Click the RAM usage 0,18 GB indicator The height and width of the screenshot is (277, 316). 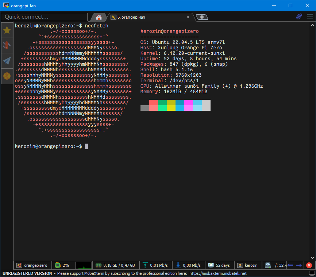[115, 265]
